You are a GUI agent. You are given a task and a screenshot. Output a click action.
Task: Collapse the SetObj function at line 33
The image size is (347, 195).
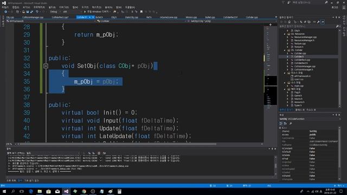point(46,66)
